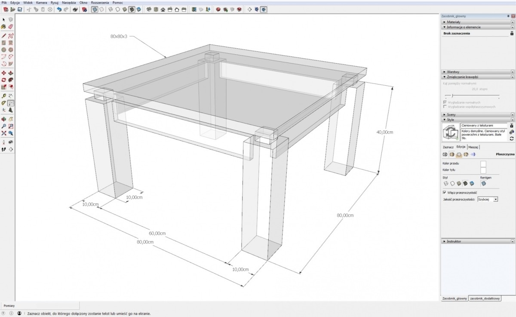This screenshot has width=516, height=317.
Task: Select the Orbit camera tool
Action: pos(4,119)
